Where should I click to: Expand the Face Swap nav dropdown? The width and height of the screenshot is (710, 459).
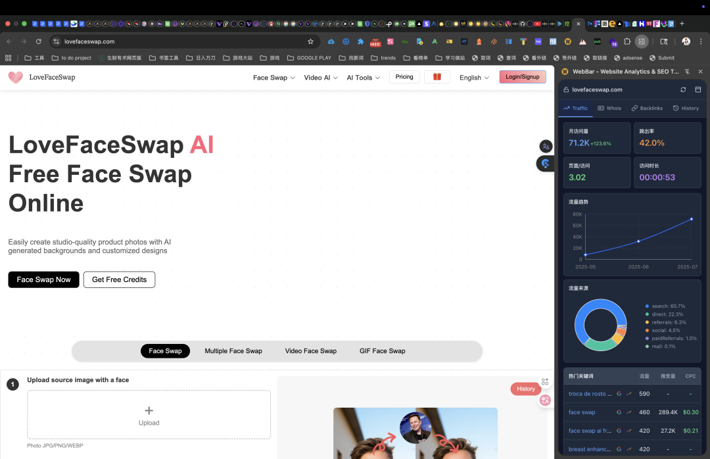(x=274, y=78)
